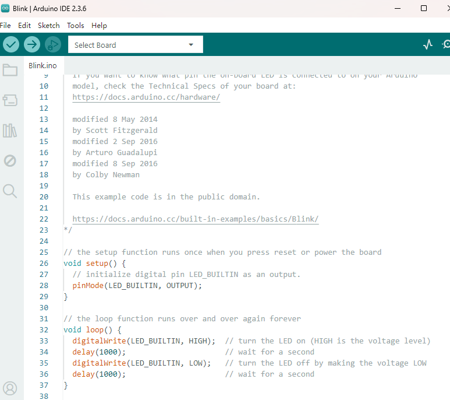
Task: Click 'modified 8 May 2014' comment
Action: 115,120
